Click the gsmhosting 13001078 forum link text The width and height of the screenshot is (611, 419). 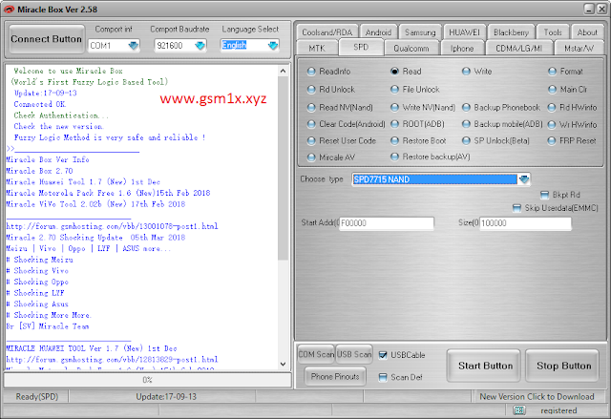(112, 226)
